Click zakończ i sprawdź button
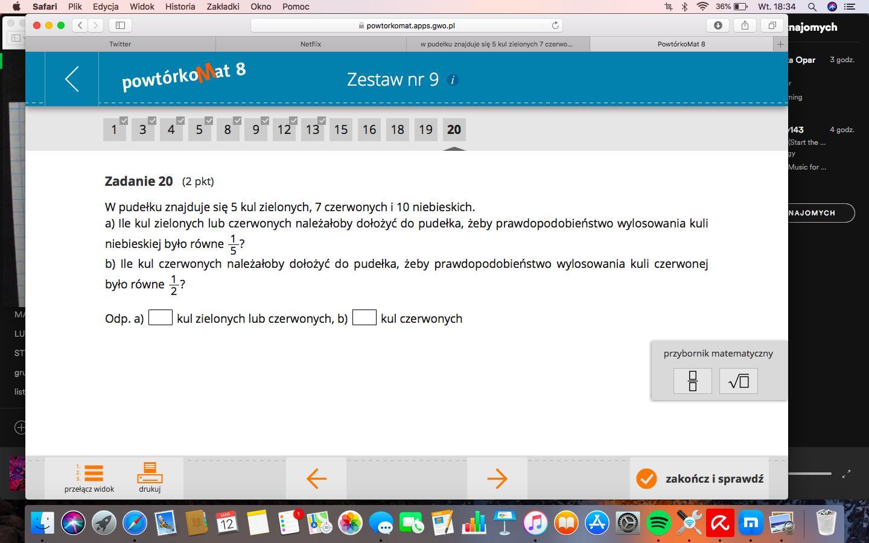The height and width of the screenshot is (543, 869). point(699,478)
